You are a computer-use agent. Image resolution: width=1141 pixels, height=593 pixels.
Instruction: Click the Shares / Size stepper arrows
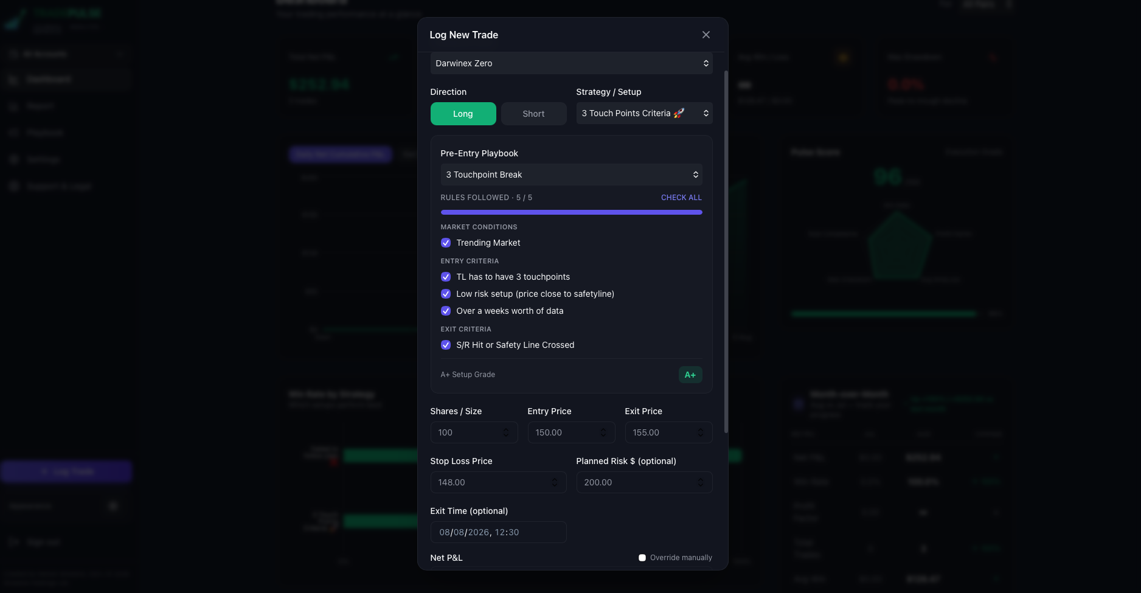point(506,432)
